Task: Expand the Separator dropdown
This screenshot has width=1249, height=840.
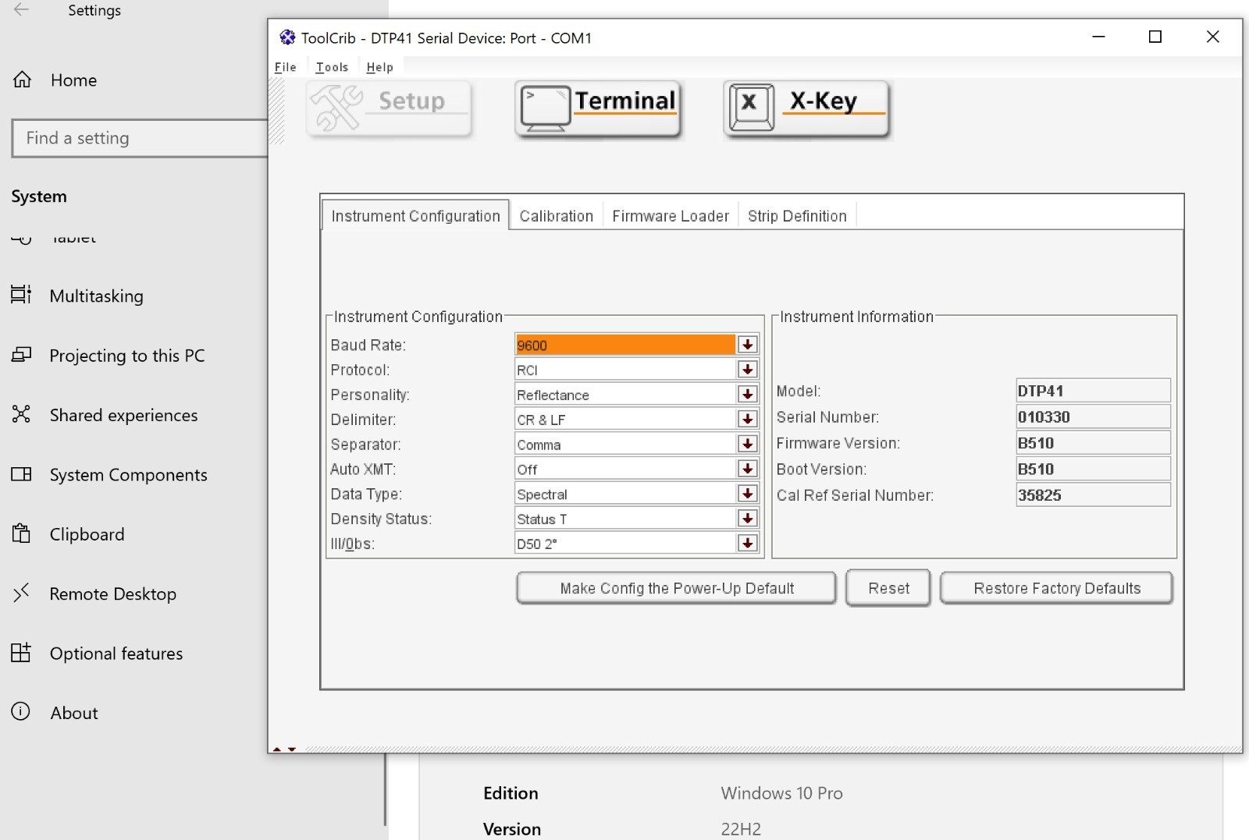Action: pyautogui.click(x=747, y=444)
